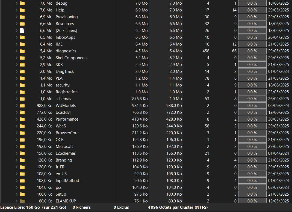Click the 458 files count for diagnostics
Viewport: 292px width, 212px height.
(206, 51)
